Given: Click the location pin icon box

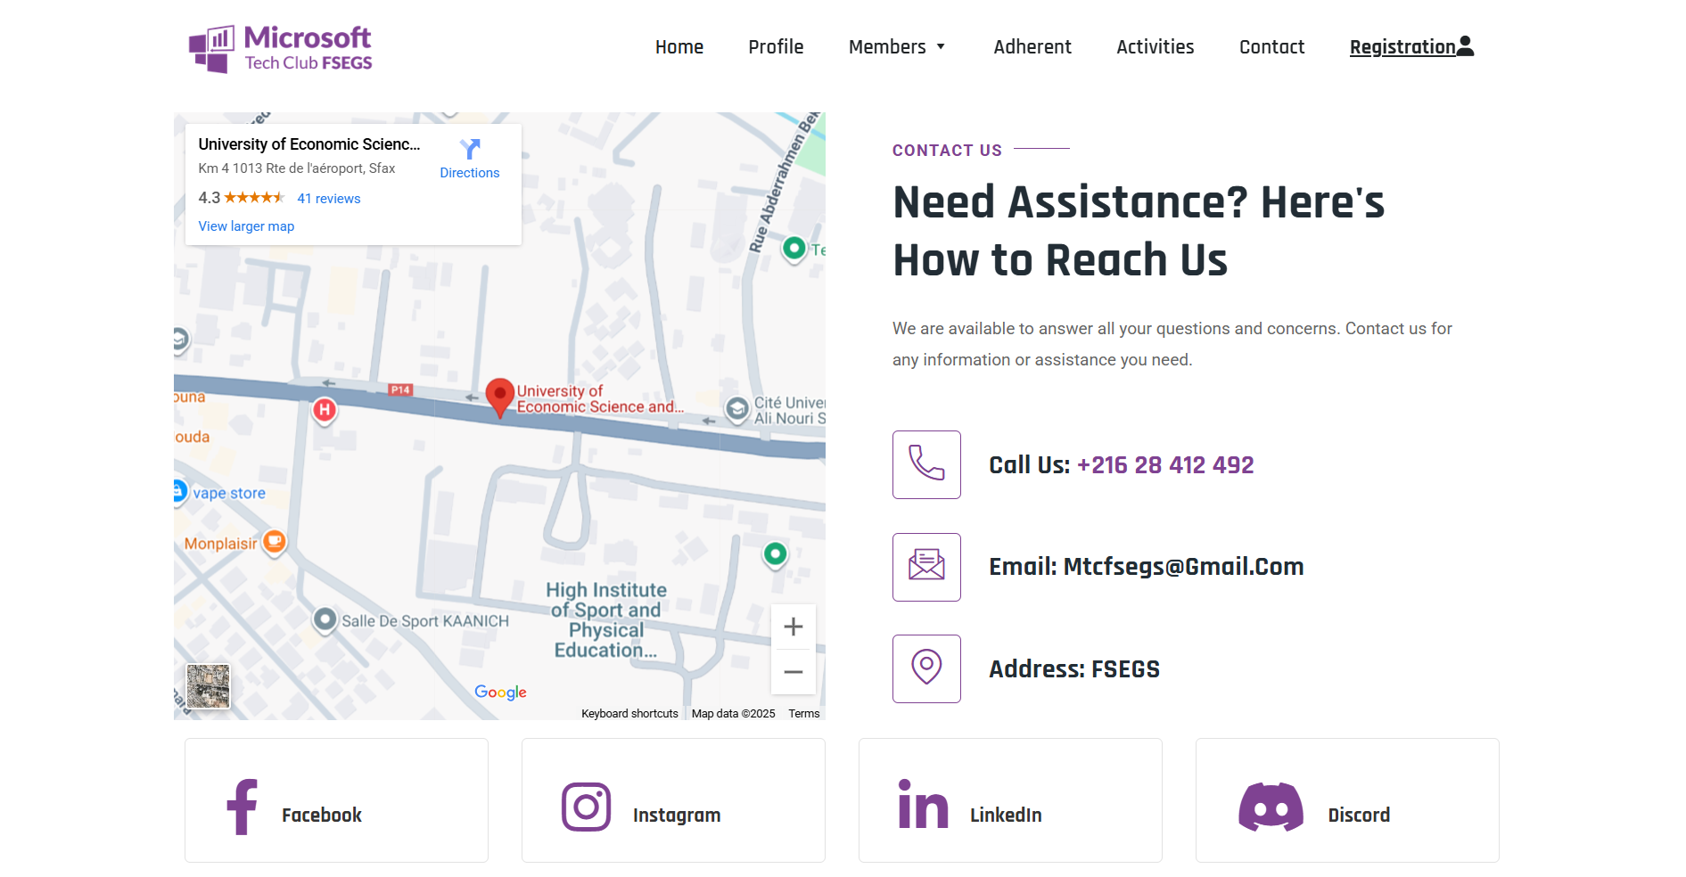Looking at the screenshot, I should pyautogui.click(x=926, y=668).
